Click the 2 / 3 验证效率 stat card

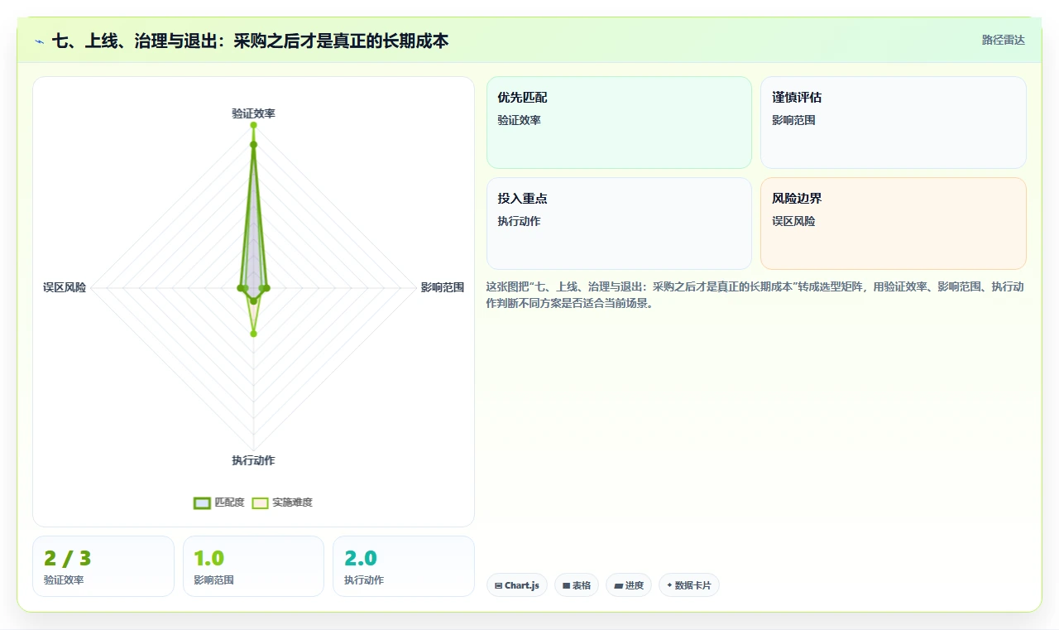point(103,566)
